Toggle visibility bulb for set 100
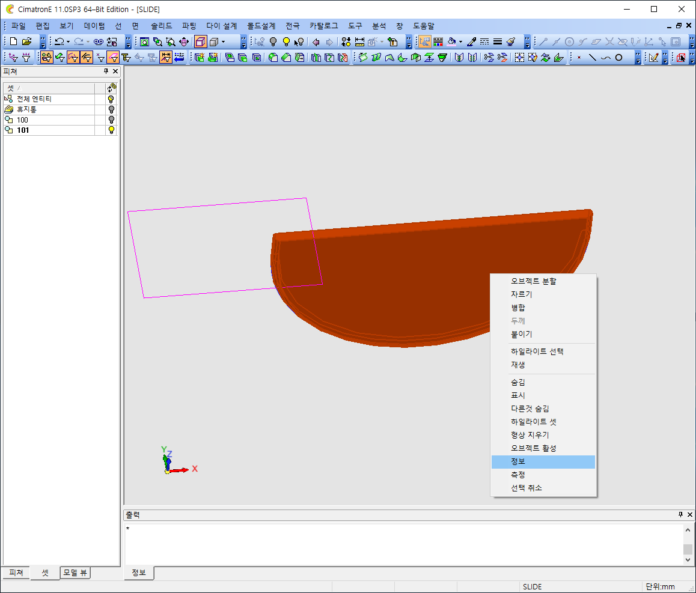This screenshot has width=696, height=593. pos(111,120)
